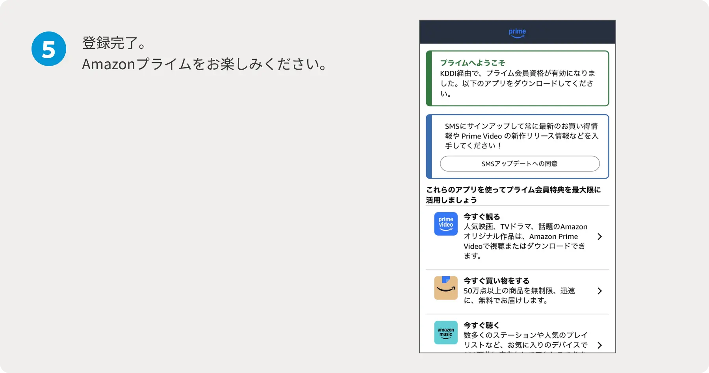This screenshot has height=373, width=709.
Task: Click the arrow beside 今すぐ買い物をする
Action: coord(599,291)
